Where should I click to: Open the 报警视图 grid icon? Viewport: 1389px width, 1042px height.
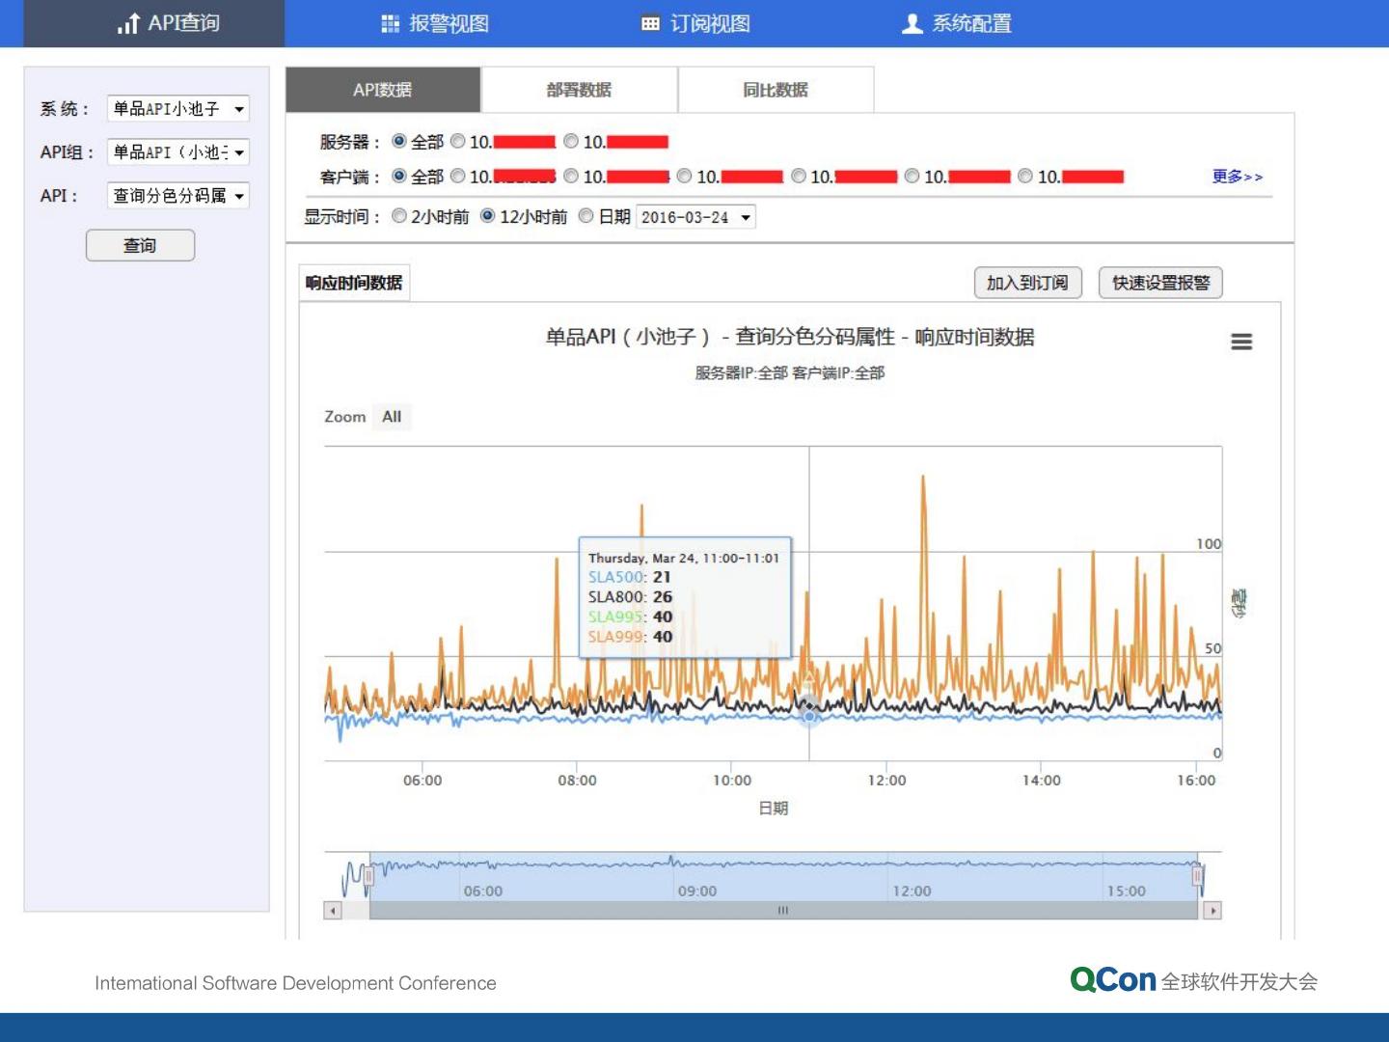point(390,24)
